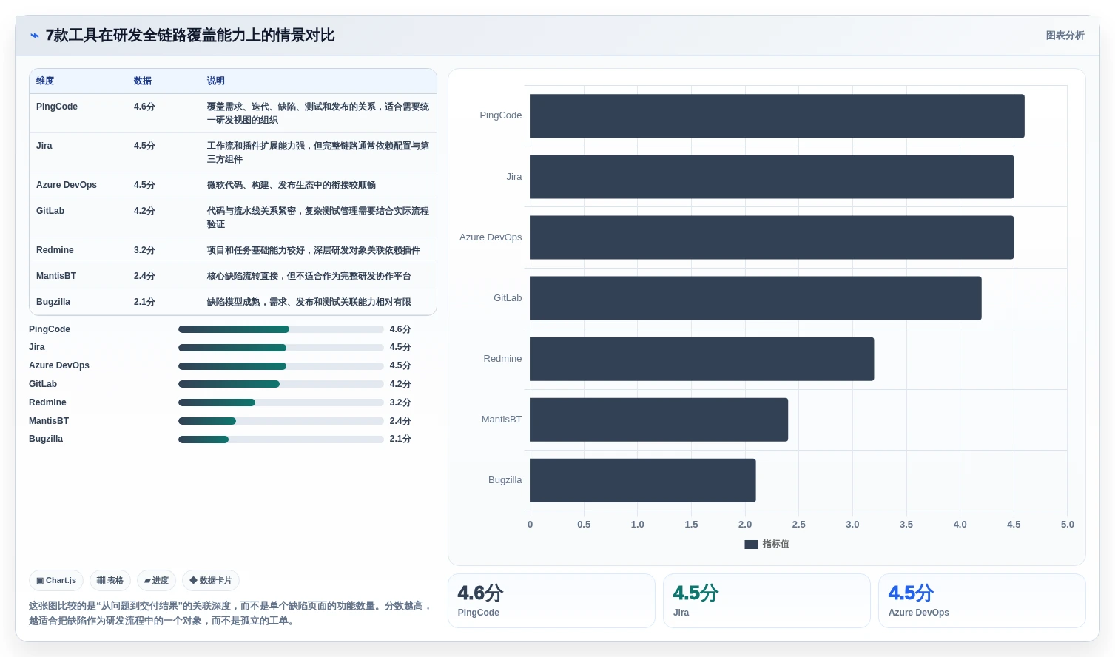Click the footnote paragraph starting 这张图比较的是
The width and height of the screenshot is (1115, 657).
pos(230,613)
